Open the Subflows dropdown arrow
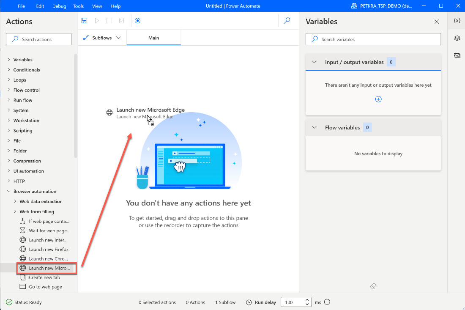The height and width of the screenshot is (310, 465). click(118, 38)
